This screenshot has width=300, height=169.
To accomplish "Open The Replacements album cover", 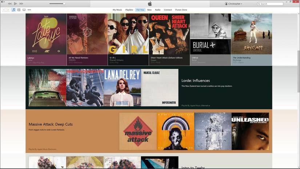I will tap(85, 88).
